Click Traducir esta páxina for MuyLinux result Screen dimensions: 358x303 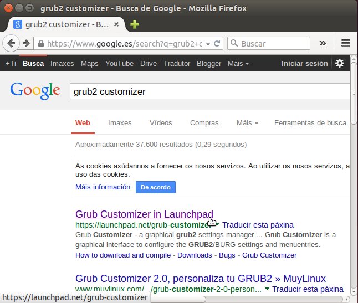pos(308,289)
